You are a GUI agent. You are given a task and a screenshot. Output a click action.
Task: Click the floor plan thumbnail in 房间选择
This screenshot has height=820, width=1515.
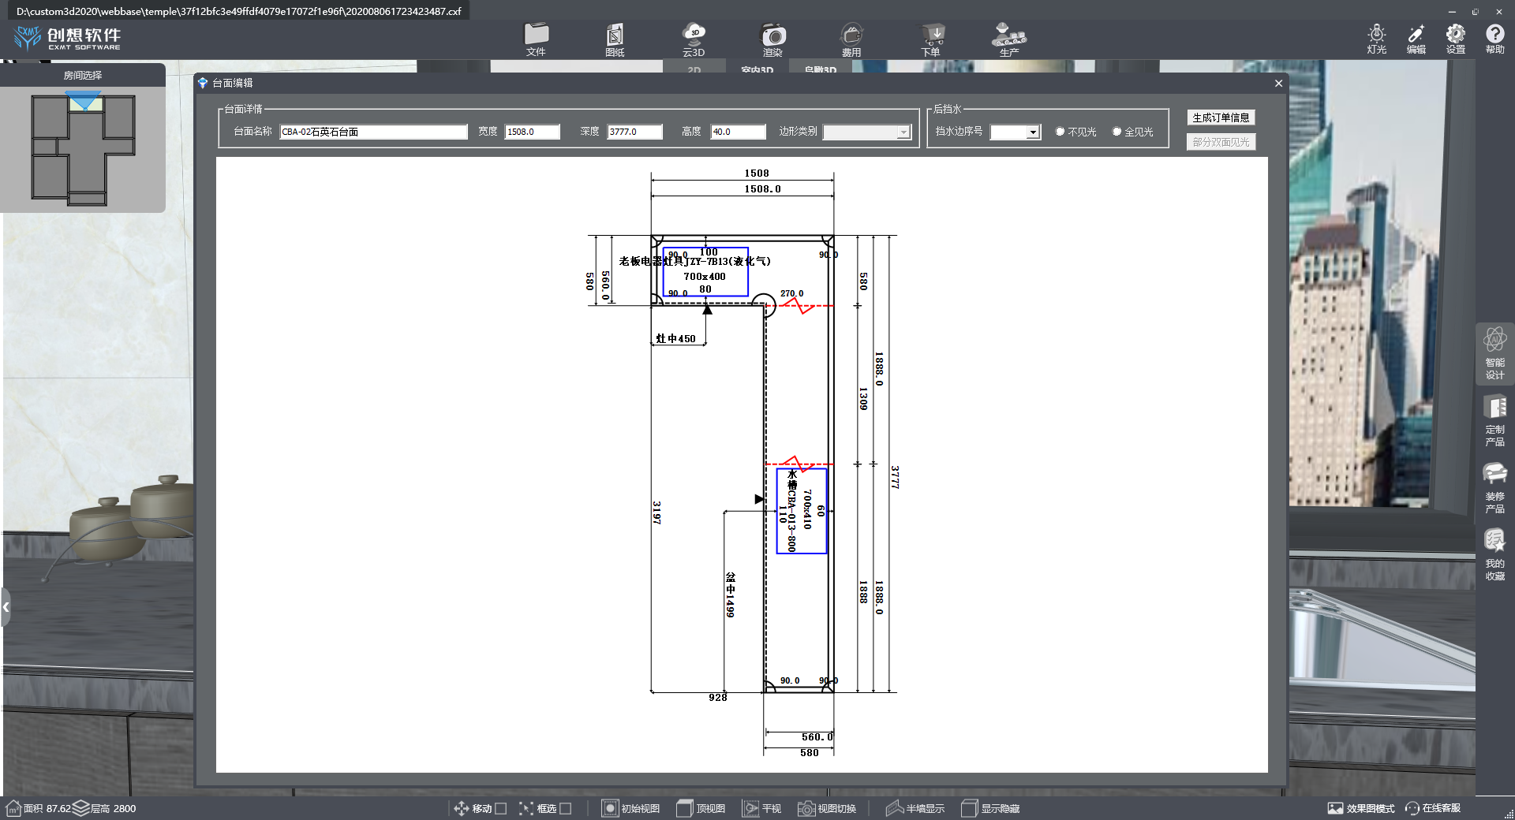83,149
